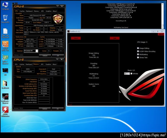Click the DC Mode value 'Unganged'

(53, 71)
